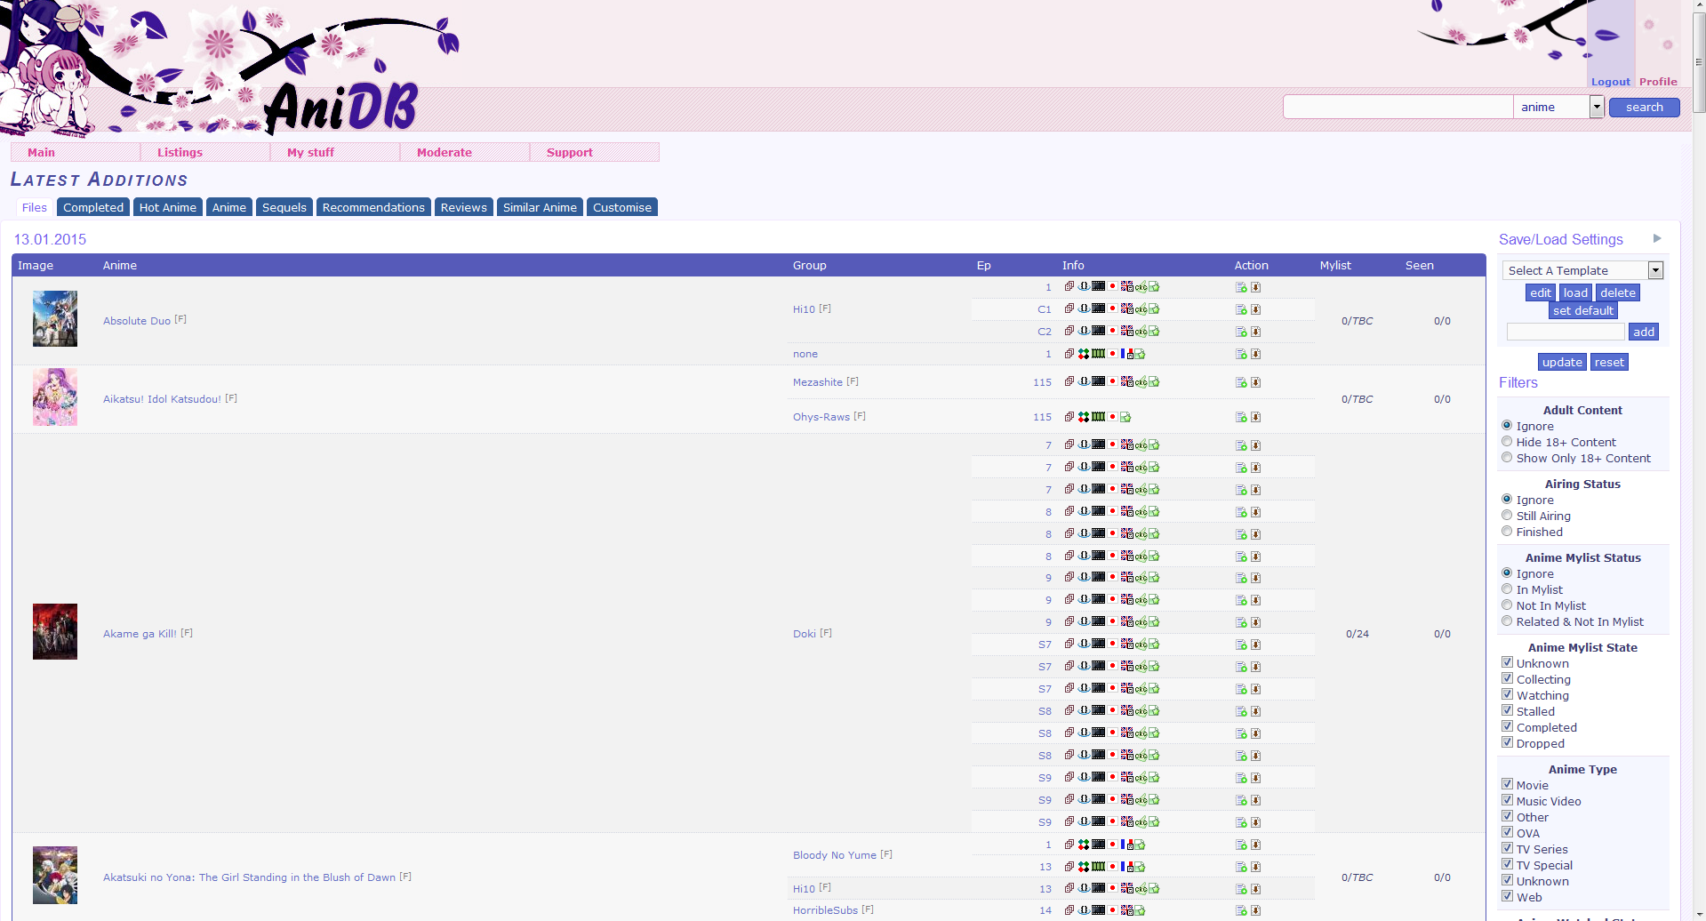Image resolution: width=1706 pixels, height=921 pixels.
Task: Click video codec icon in Aikatsu Mezashite row
Action: click(1098, 381)
